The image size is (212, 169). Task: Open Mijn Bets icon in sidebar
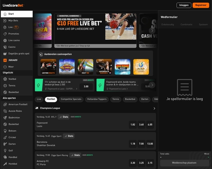pos(5,21)
